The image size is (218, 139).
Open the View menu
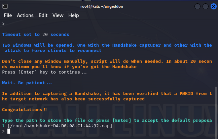click(58, 15)
